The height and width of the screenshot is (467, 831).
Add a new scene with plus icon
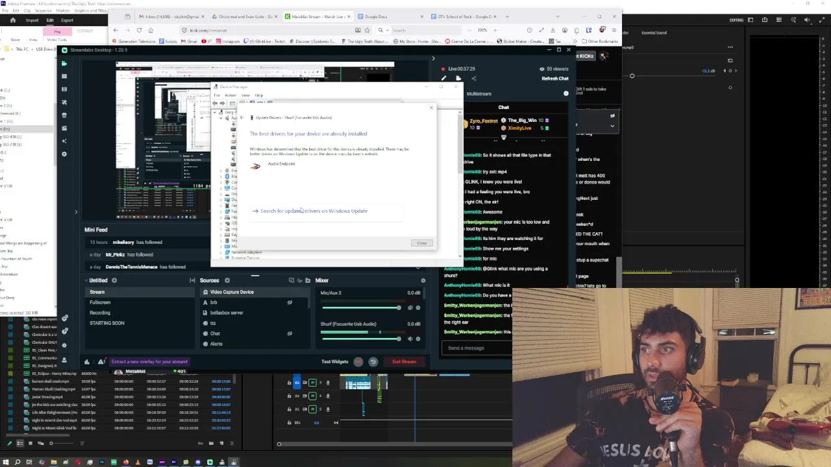(114, 280)
